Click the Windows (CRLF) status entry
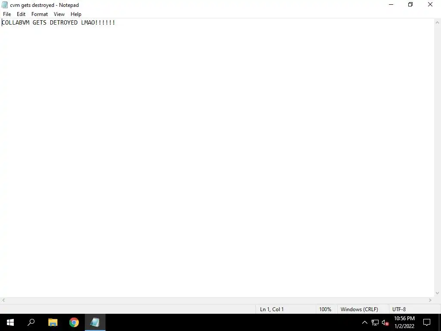441x331 pixels. 359,309
